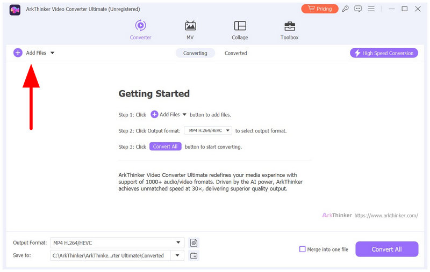The image size is (430, 272).
Task: Open the Toolbox module
Action: 289,30
